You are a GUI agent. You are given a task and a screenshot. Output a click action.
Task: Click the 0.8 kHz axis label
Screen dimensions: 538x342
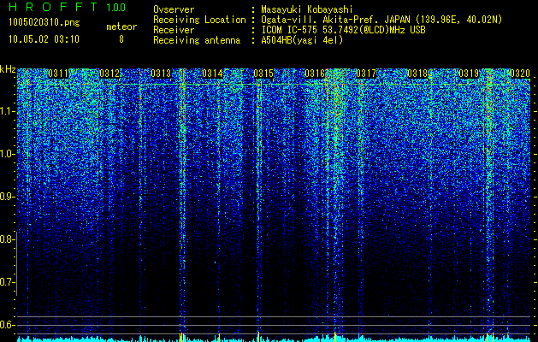[x=7, y=239]
